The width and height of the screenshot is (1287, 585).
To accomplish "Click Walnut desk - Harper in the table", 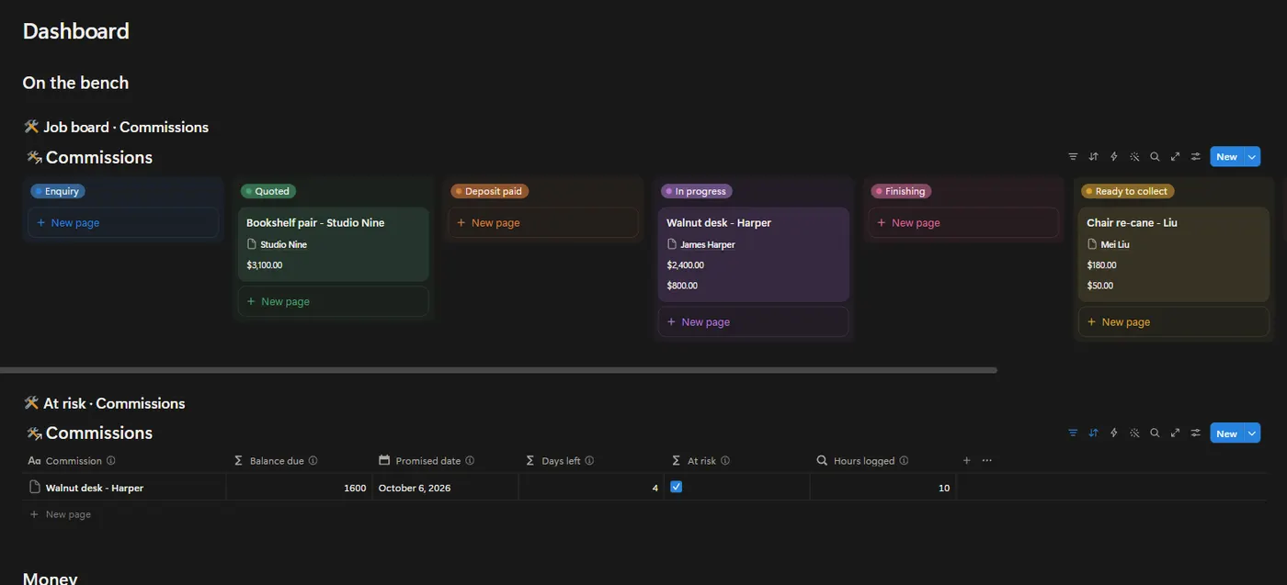I will point(95,488).
